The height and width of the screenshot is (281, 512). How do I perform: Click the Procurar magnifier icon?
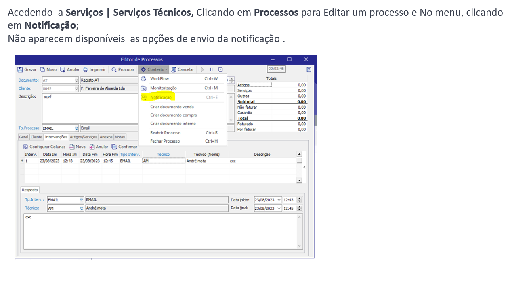[114, 69]
